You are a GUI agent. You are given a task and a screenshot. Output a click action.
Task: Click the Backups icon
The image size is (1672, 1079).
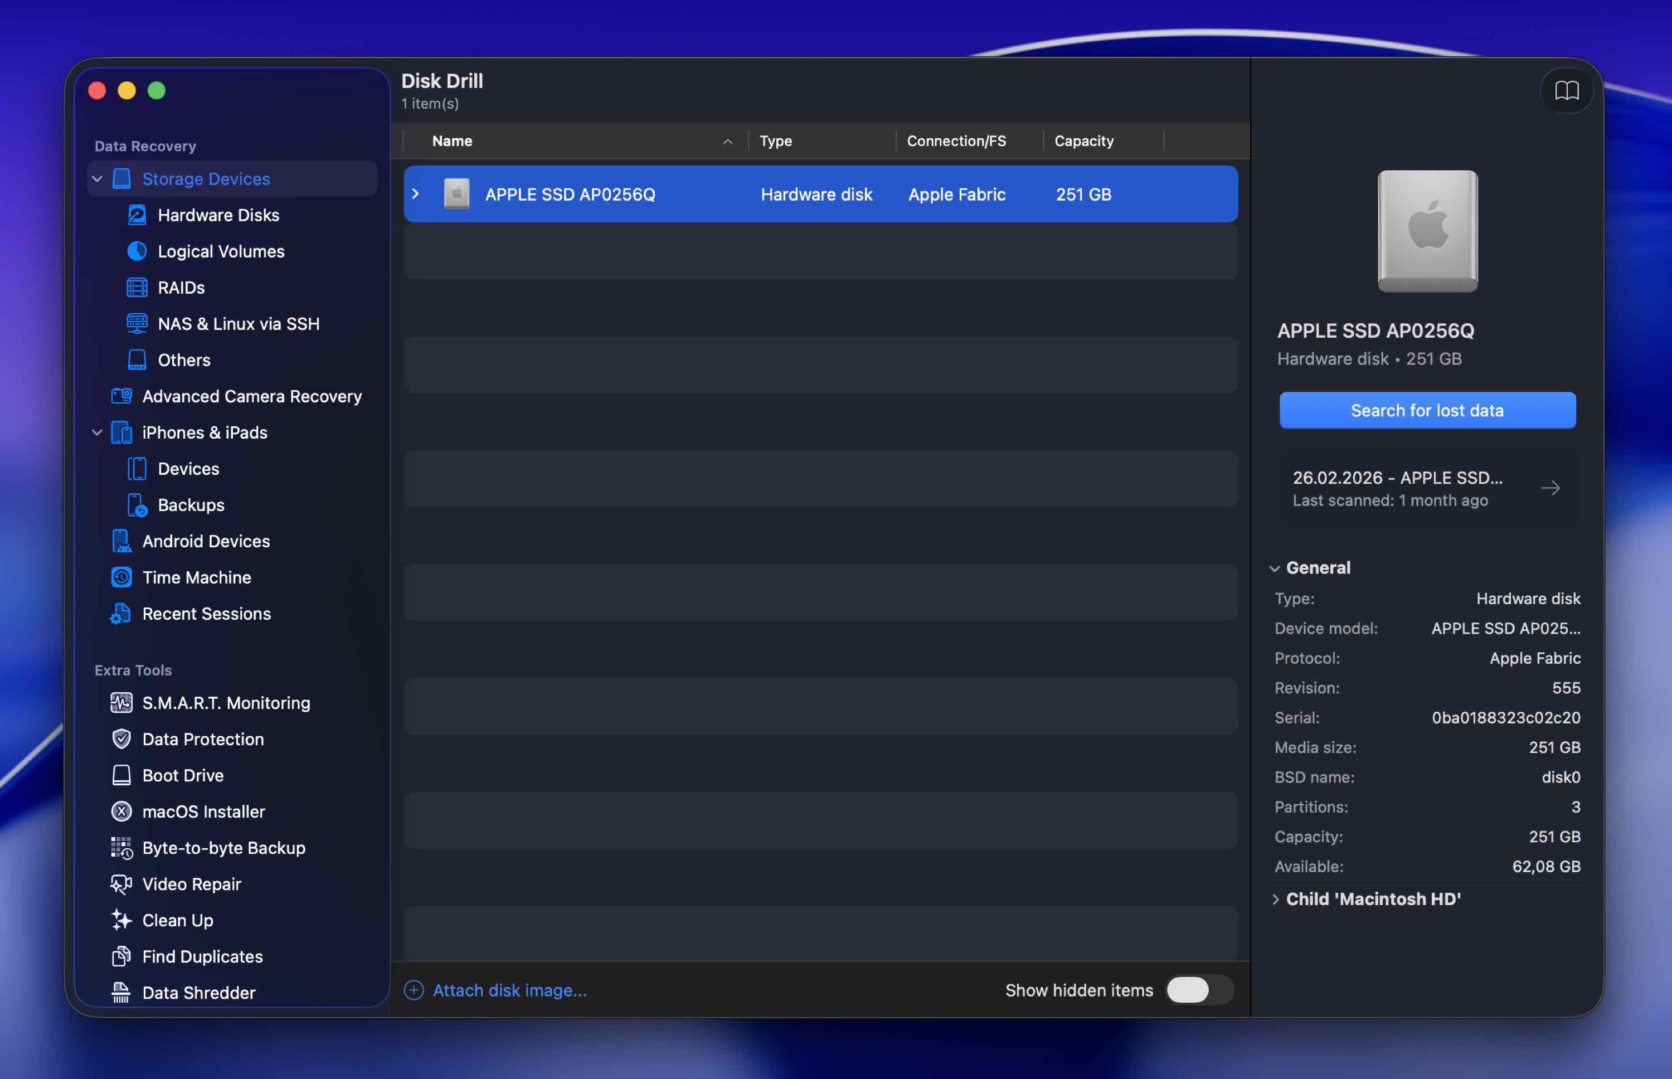(137, 505)
